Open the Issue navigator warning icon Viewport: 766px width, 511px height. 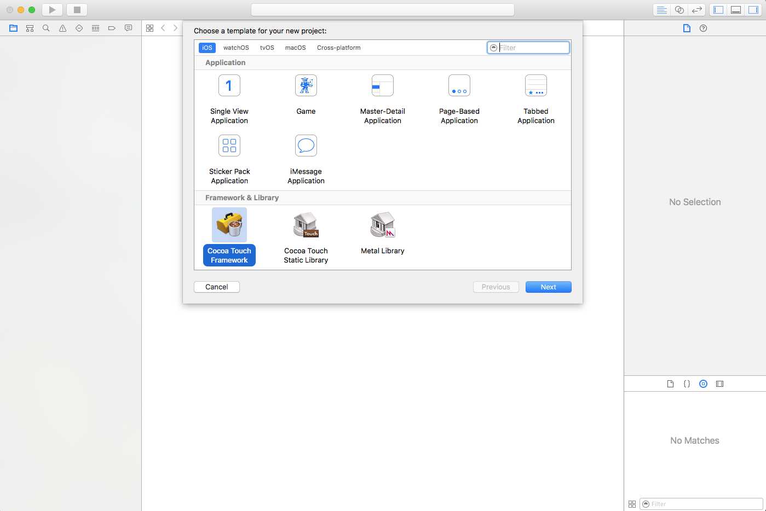(x=62, y=28)
